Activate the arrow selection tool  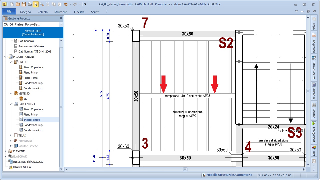(36, 4)
